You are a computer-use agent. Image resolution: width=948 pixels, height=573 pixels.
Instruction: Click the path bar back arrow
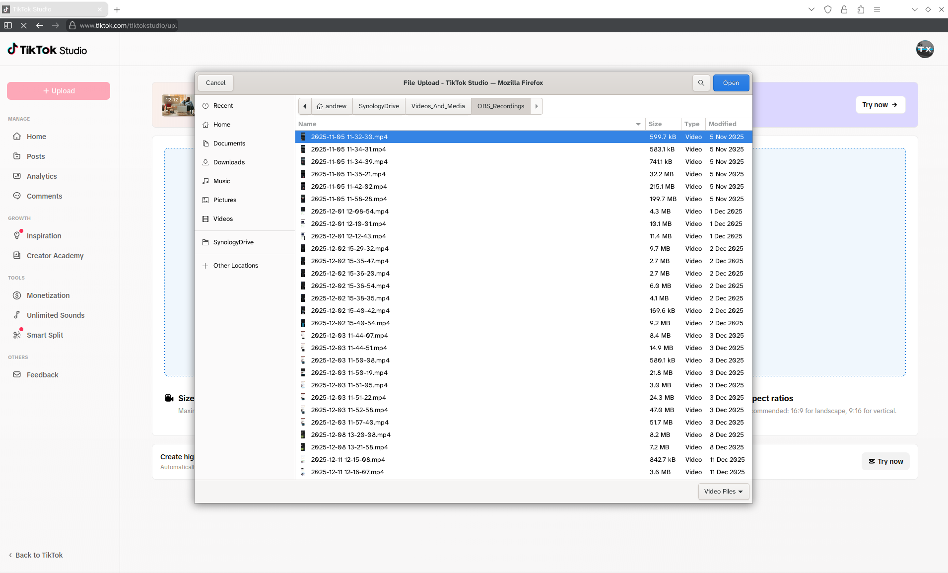click(x=305, y=106)
